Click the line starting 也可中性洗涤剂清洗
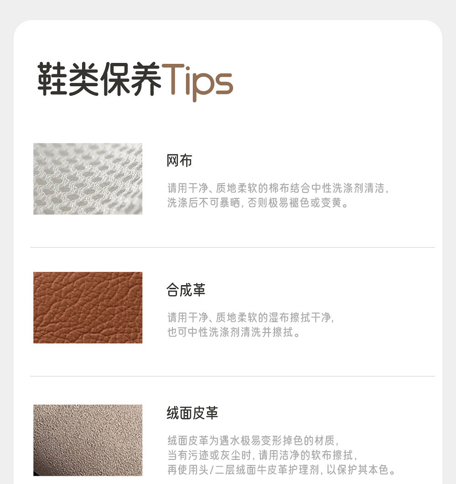The width and height of the screenshot is (456, 484). (233, 332)
